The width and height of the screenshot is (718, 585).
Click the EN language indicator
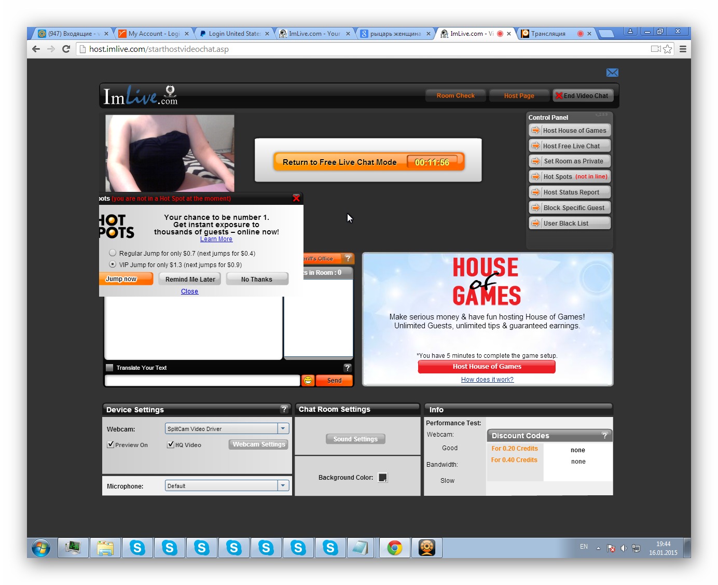click(x=584, y=547)
